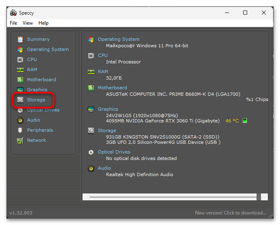Image resolution: width=280 pixels, height=225 pixels.
Task: Click the ASUSTeK PRIME B660M-K D4 motherboard text
Action: (173, 94)
